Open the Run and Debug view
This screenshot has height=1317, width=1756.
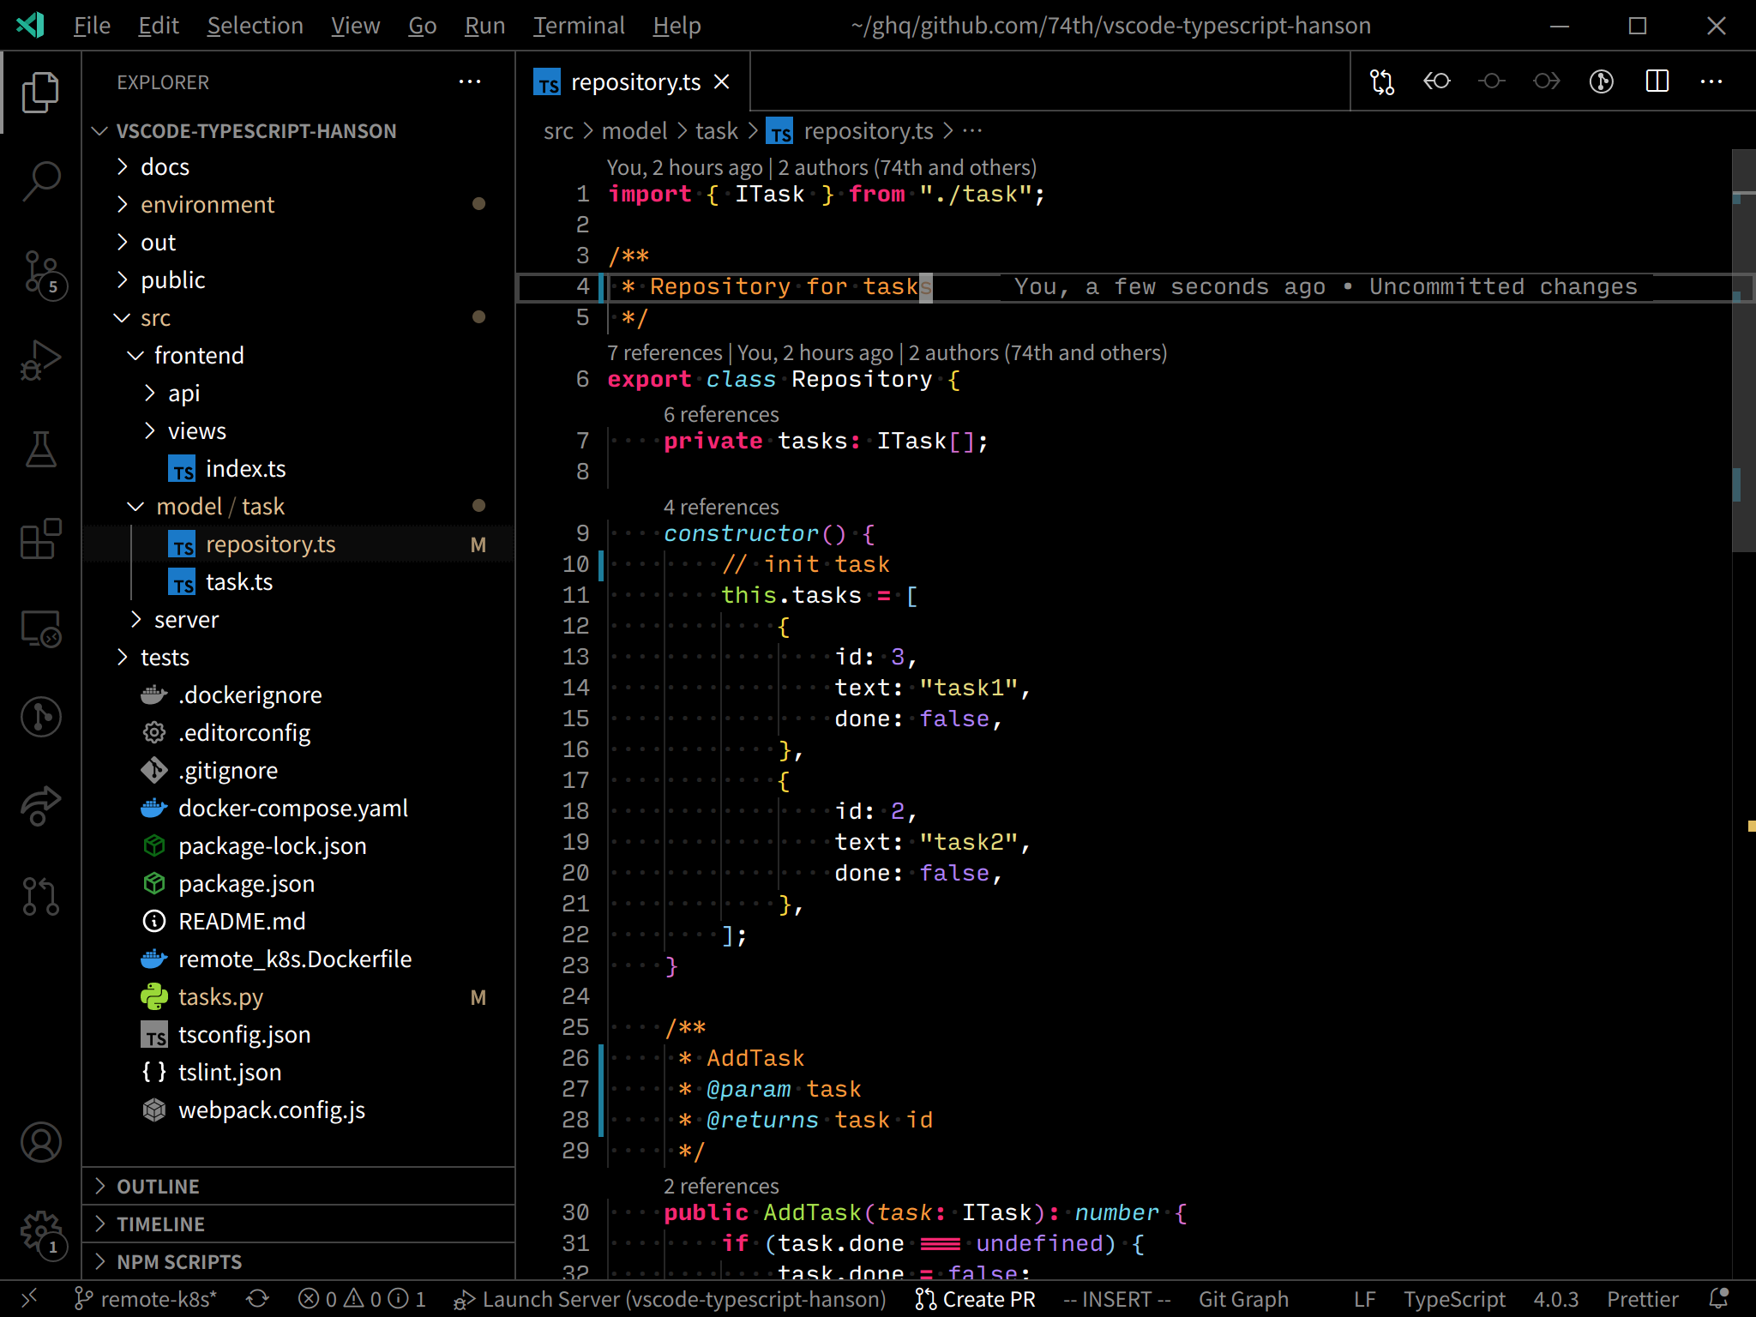(x=40, y=361)
